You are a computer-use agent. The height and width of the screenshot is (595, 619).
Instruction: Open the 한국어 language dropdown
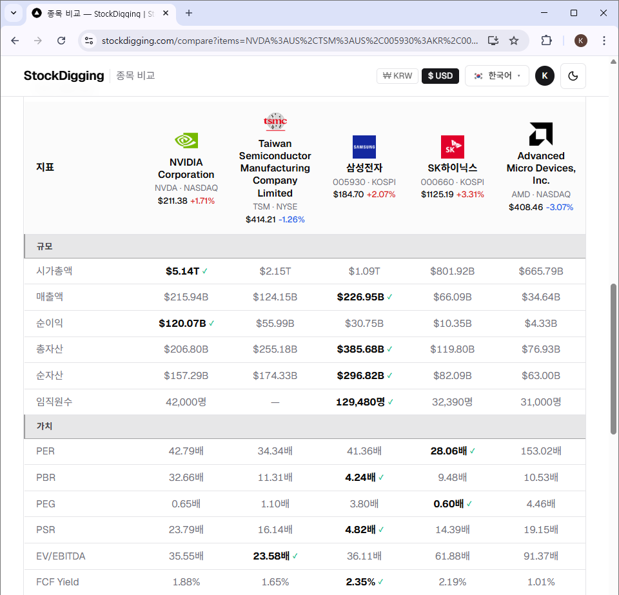[497, 76]
